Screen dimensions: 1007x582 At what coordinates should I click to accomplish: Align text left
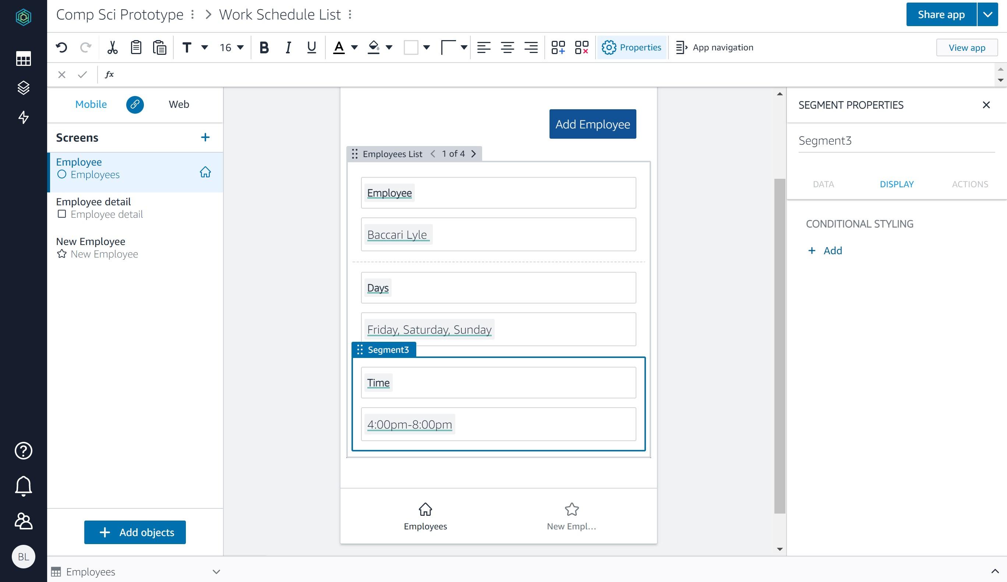[x=484, y=47]
